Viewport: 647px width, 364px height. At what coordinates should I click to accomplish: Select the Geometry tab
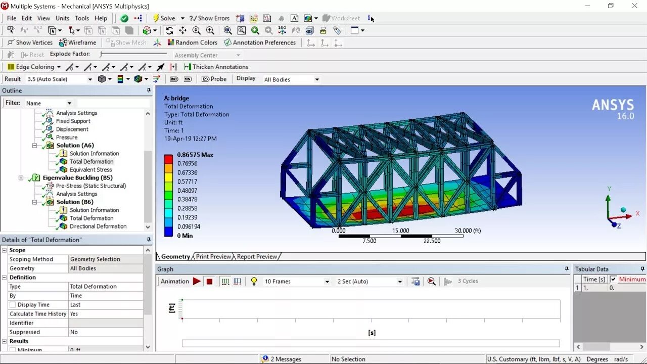click(175, 256)
